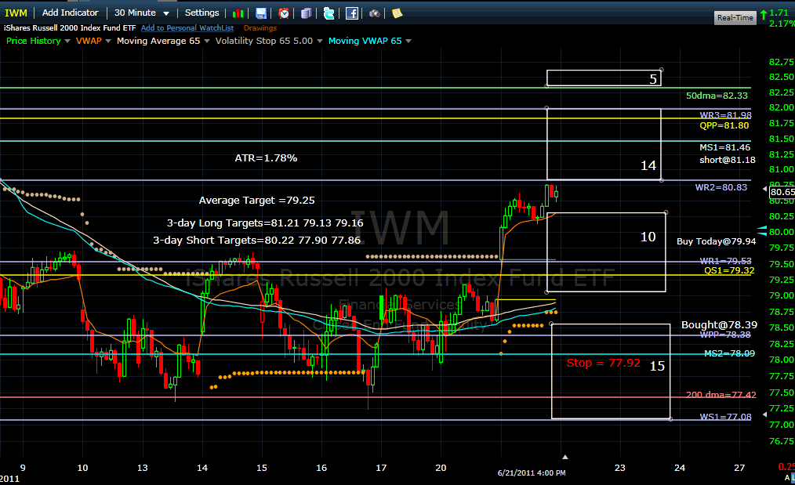Click the 200 dma=77.42 level label
Screen dimensions: 795x485
tap(721, 395)
